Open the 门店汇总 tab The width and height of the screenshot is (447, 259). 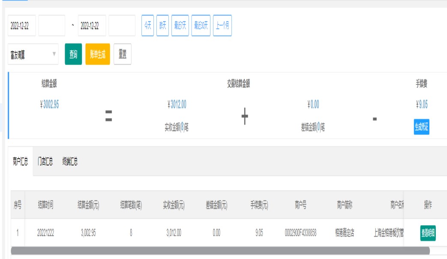pyautogui.click(x=45, y=161)
